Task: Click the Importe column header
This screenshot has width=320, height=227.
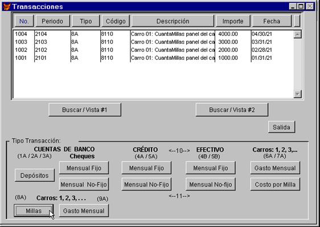Action: click(x=233, y=21)
